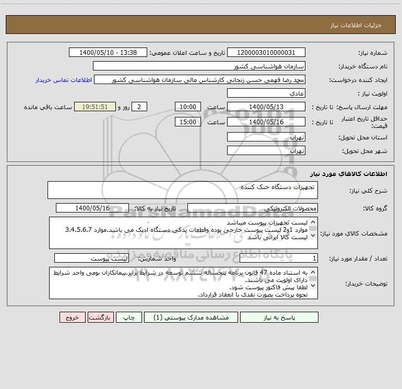Click the remaining days field showing 2

click(139, 107)
